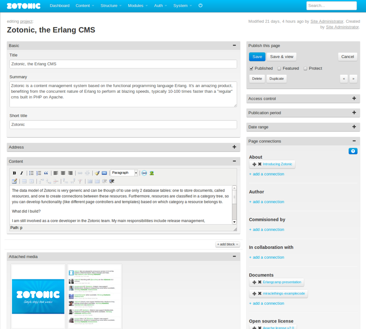Viewport: 366px width, 329px height.
Task: Click the insert link chain icon
Action: point(80,173)
